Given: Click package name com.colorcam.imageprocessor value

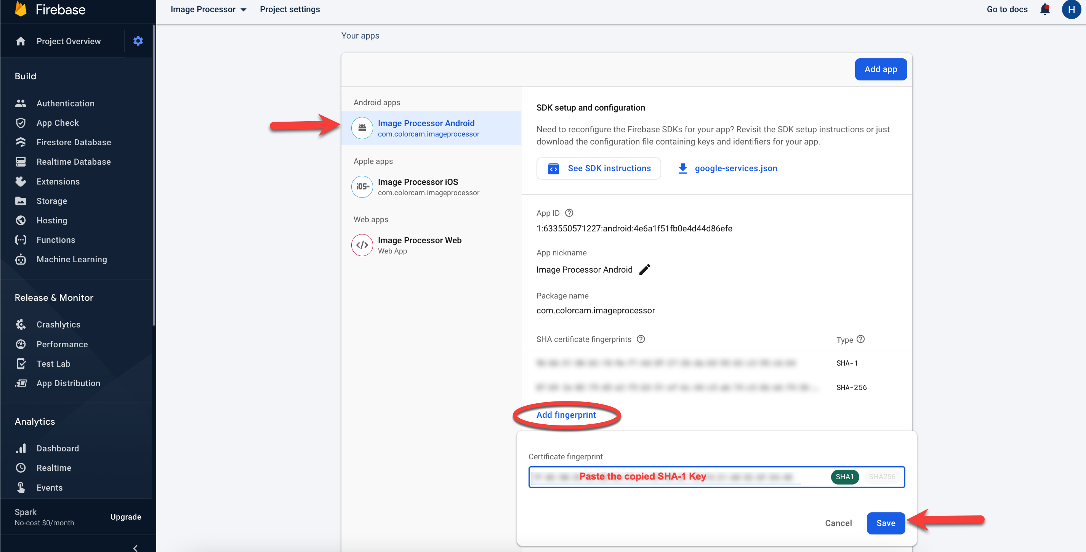Looking at the screenshot, I should (595, 310).
